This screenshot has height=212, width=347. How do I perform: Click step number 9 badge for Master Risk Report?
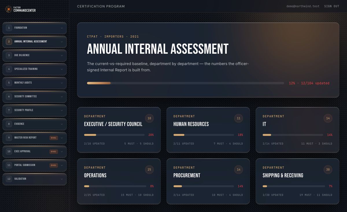(x=9, y=138)
